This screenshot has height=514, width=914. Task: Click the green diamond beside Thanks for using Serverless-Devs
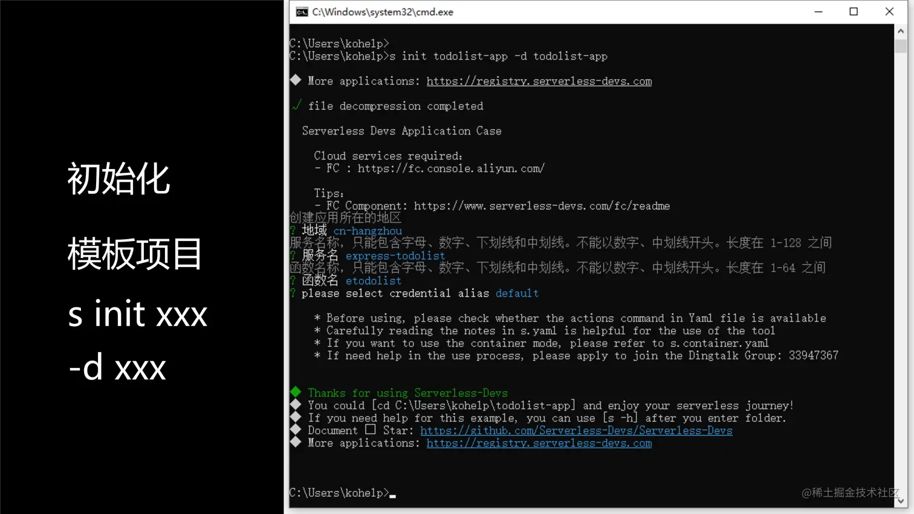tap(296, 393)
